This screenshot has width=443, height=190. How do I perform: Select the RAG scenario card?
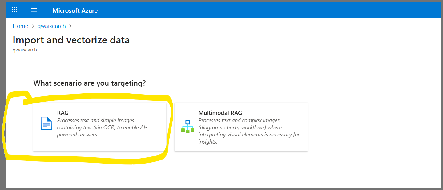pyautogui.click(x=99, y=142)
